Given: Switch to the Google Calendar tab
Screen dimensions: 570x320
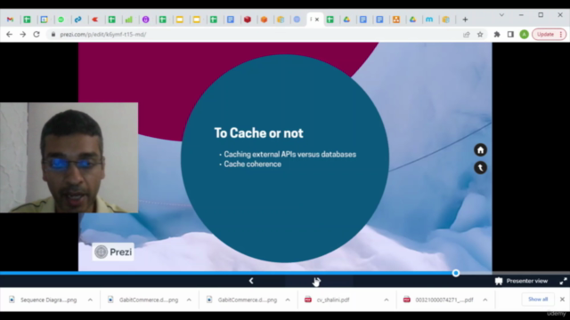Looking at the screenshot, I should (x=44, y=20).
